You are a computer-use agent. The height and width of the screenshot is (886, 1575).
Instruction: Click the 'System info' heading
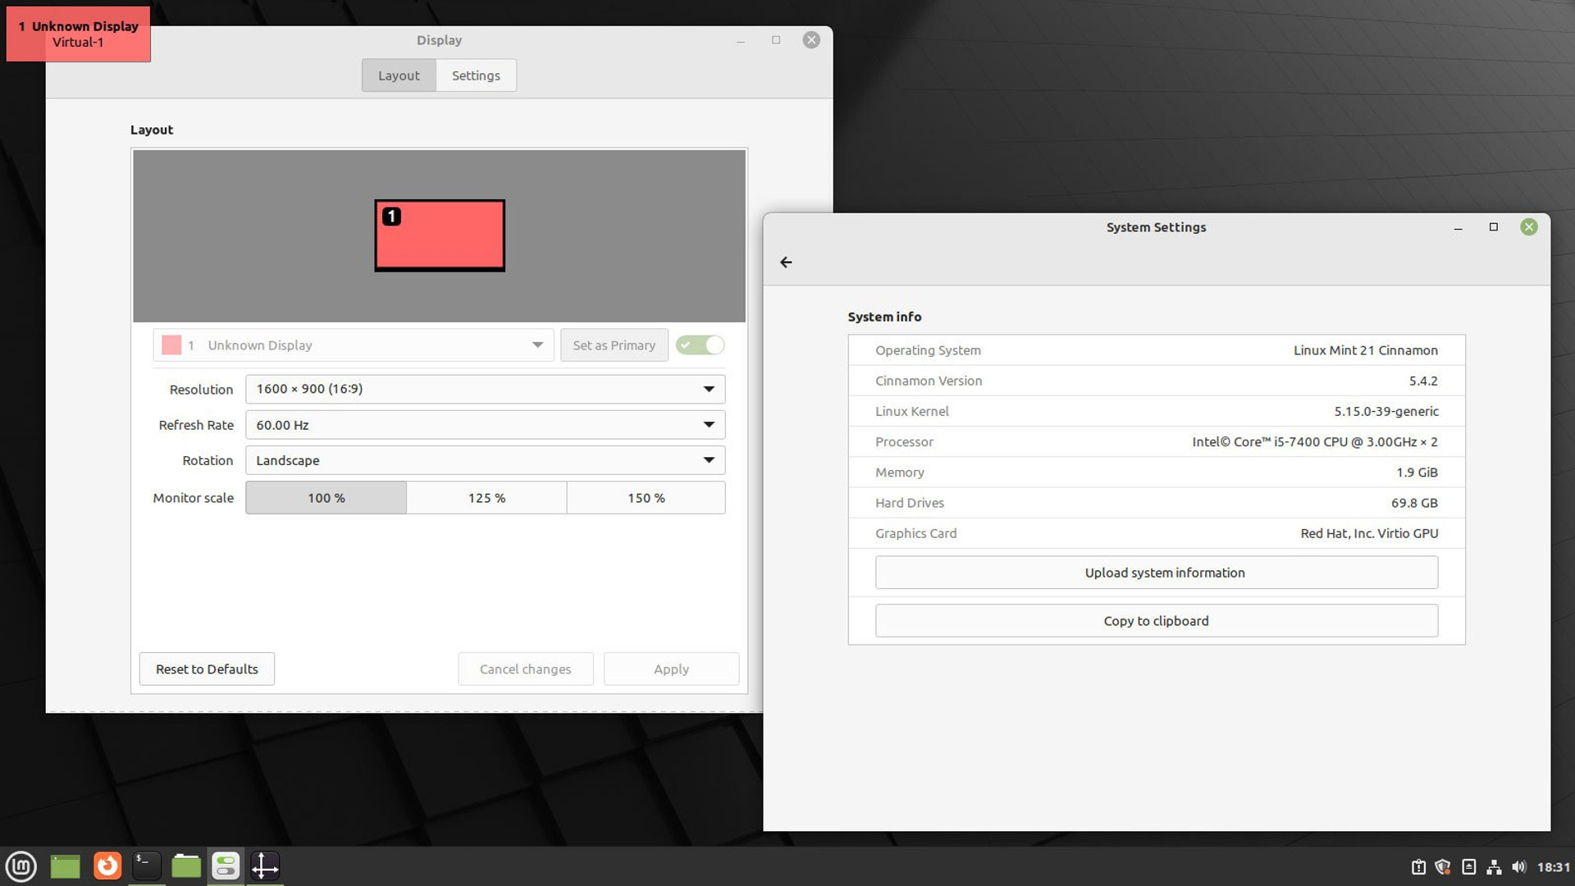point(884,317)
